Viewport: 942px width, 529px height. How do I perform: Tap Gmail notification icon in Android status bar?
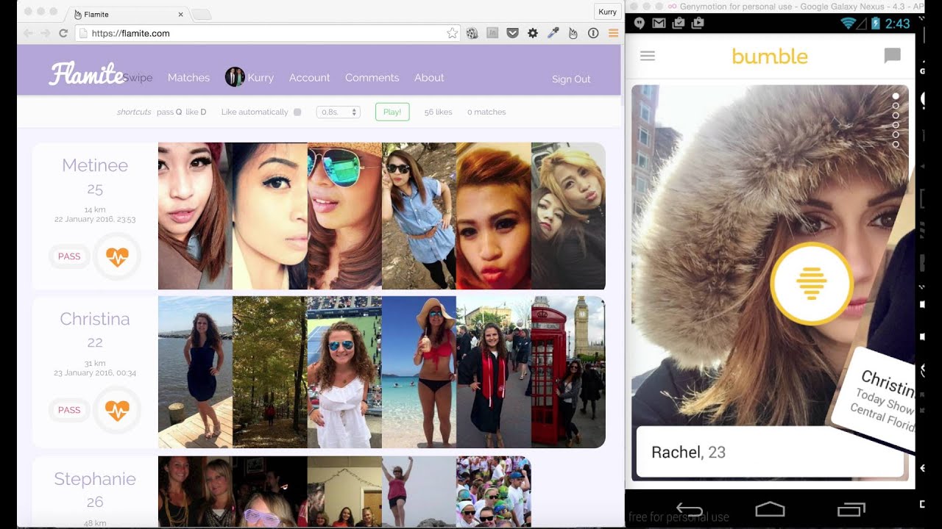tap(659, 24)
